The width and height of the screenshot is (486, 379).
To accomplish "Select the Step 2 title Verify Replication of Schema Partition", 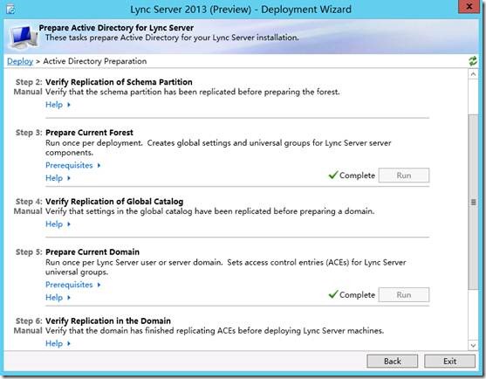I will coord(119,82).
